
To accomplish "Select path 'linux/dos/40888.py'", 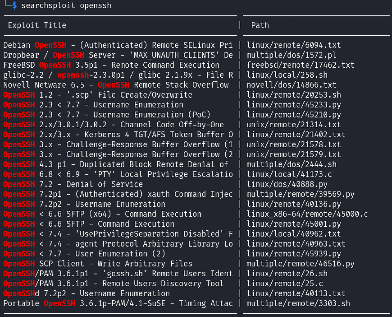I will point(287,184).
